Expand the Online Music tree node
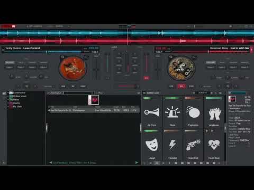Viewport: 254px width, 190px height. point(8,96)
